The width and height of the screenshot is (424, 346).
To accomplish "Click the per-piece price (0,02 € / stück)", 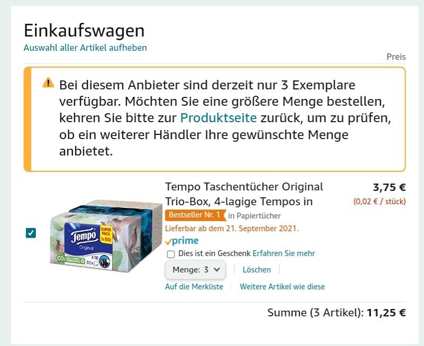I will click(380, 202).
